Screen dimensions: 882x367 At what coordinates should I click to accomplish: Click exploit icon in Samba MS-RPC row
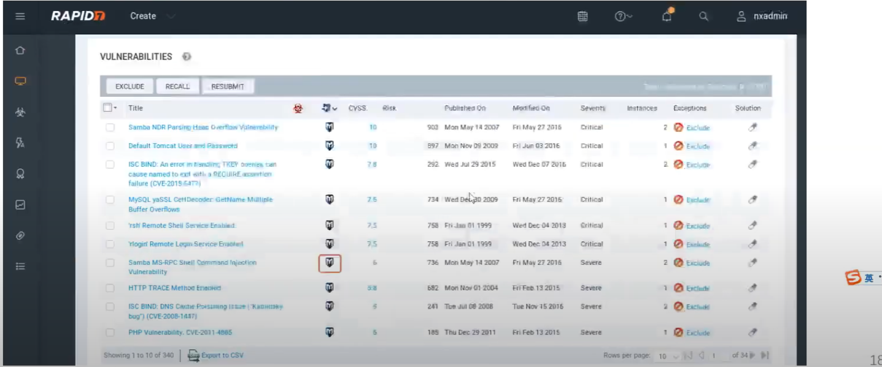tap(330, 263)
